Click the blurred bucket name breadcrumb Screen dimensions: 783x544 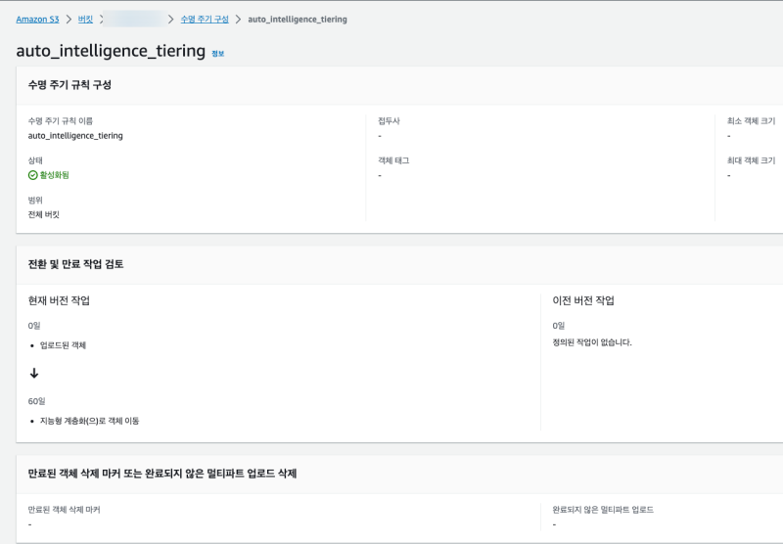(x=136, y=19)
